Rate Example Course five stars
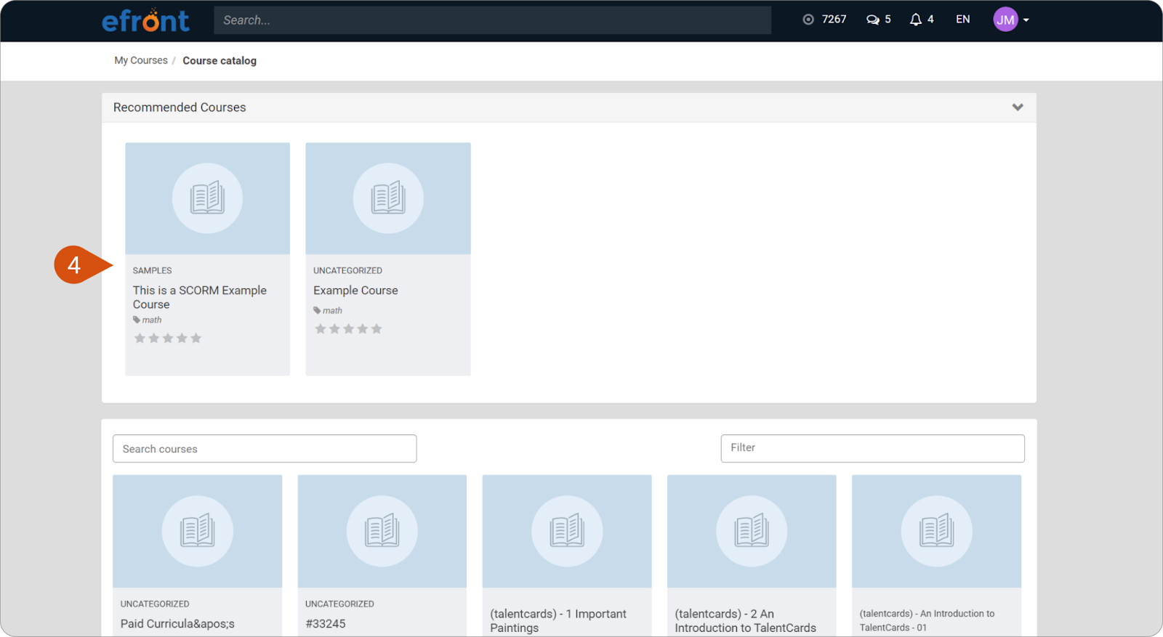Image resolution: width=1163 pixels, height=637 pixels. click(x=377, y=329)
